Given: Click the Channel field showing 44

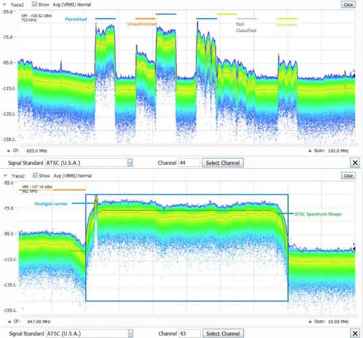Looking at the screenshot, I should (189, 163).
